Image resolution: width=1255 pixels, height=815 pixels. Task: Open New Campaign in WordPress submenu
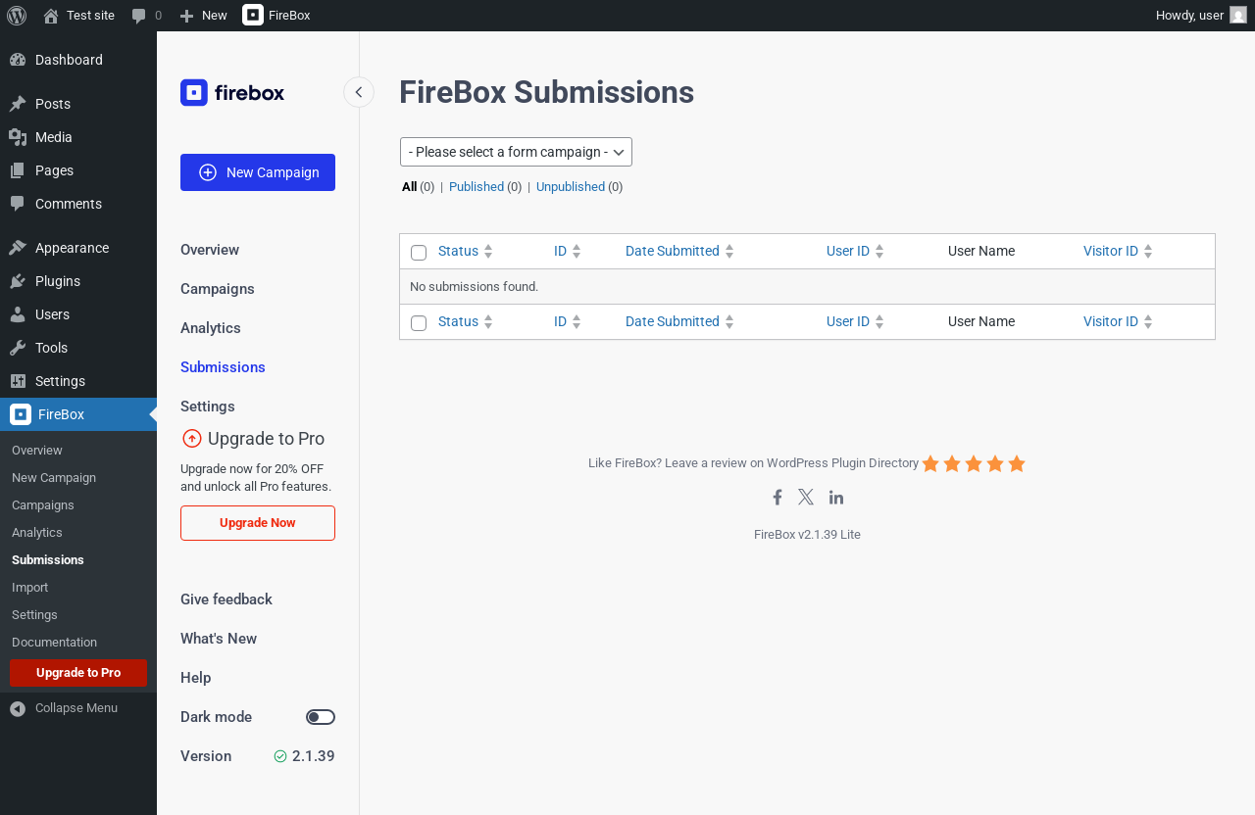[x=78, y=478]
